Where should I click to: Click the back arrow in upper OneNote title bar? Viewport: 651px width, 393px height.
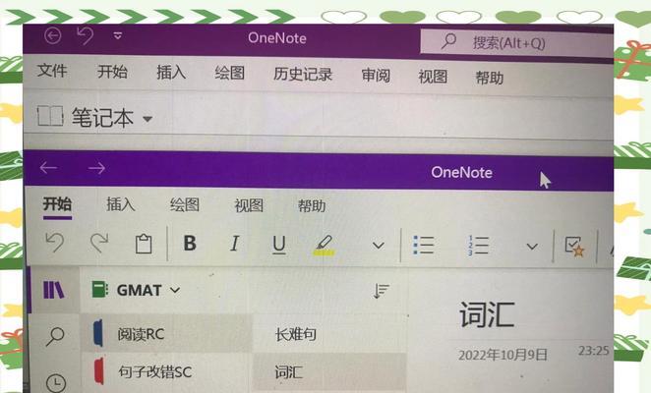pos(53,35)
